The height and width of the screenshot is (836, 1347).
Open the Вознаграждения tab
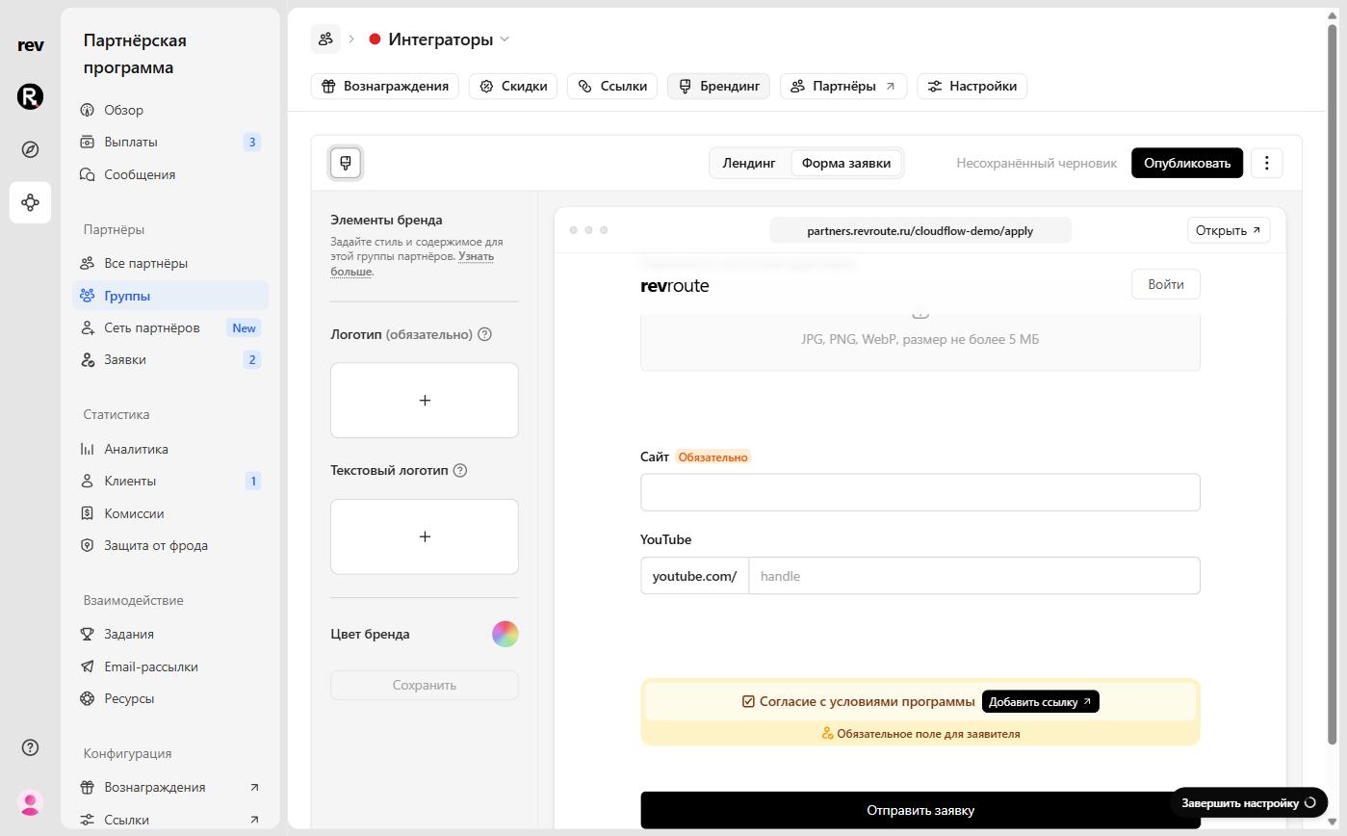pyautogui.click(x=385, y=86)
